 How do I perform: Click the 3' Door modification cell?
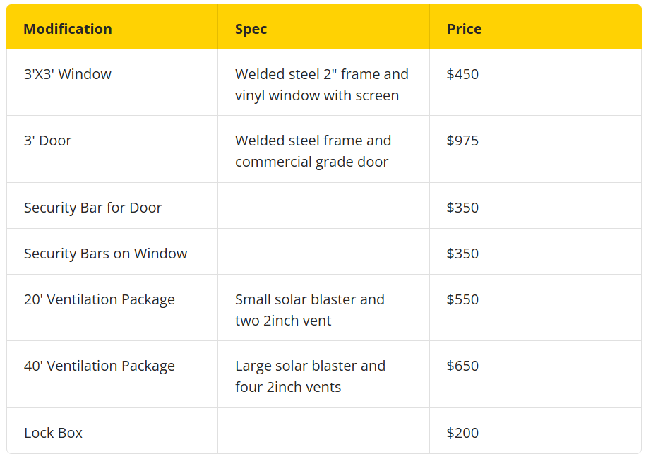(47, 141)
